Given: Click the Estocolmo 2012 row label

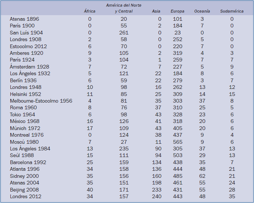Looking at the screenshot, I should coord(29,46).
